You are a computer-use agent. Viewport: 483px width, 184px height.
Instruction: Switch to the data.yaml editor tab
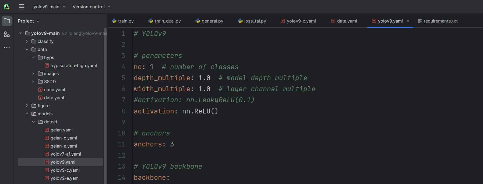pyautogui.click(x=344, y=21)
